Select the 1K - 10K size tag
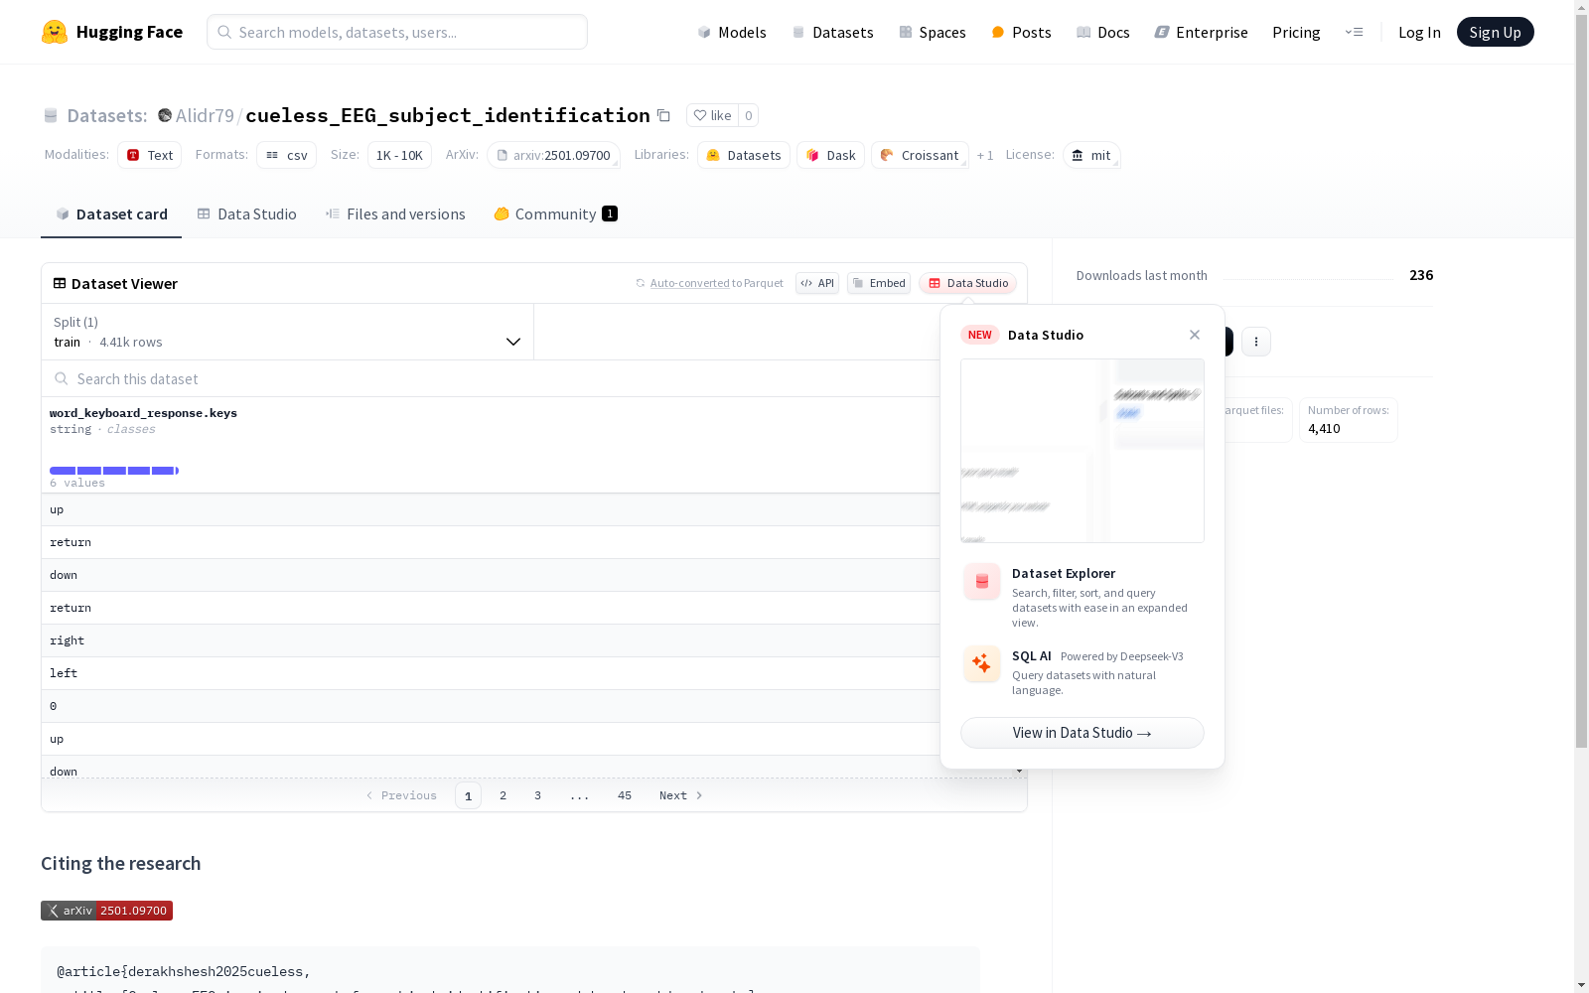1589x993 pixels. pos(399,155)
